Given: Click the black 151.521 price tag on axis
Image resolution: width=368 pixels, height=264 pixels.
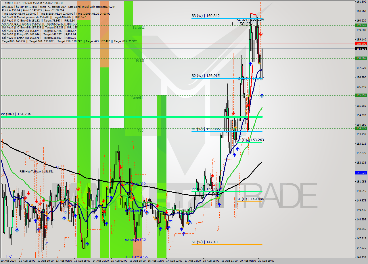Looking at the screenshot, I should [x=361, y=173].
